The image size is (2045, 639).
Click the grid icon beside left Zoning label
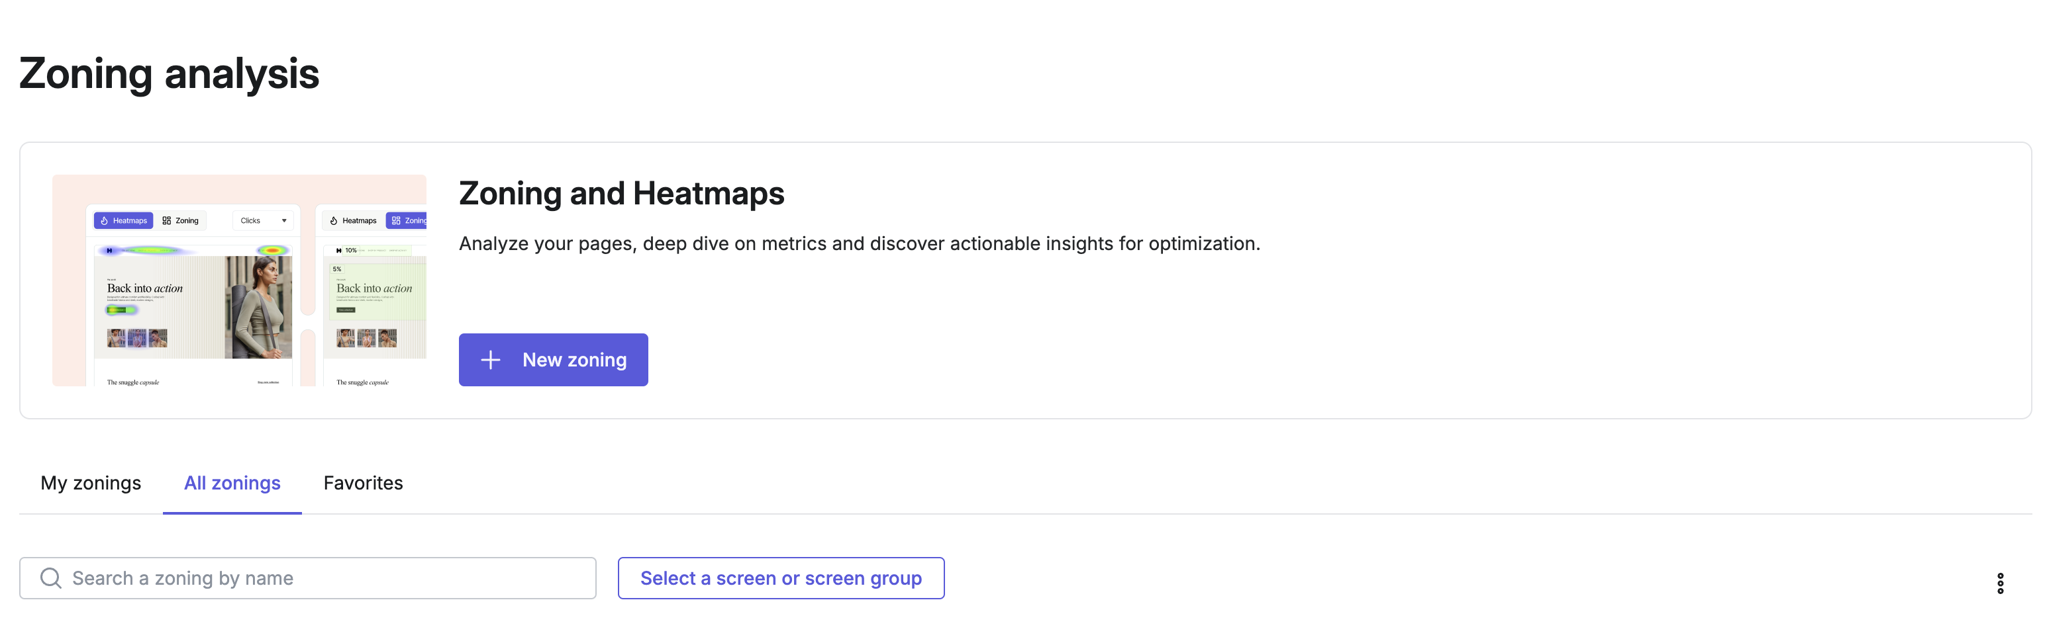[x=167, y=220]
